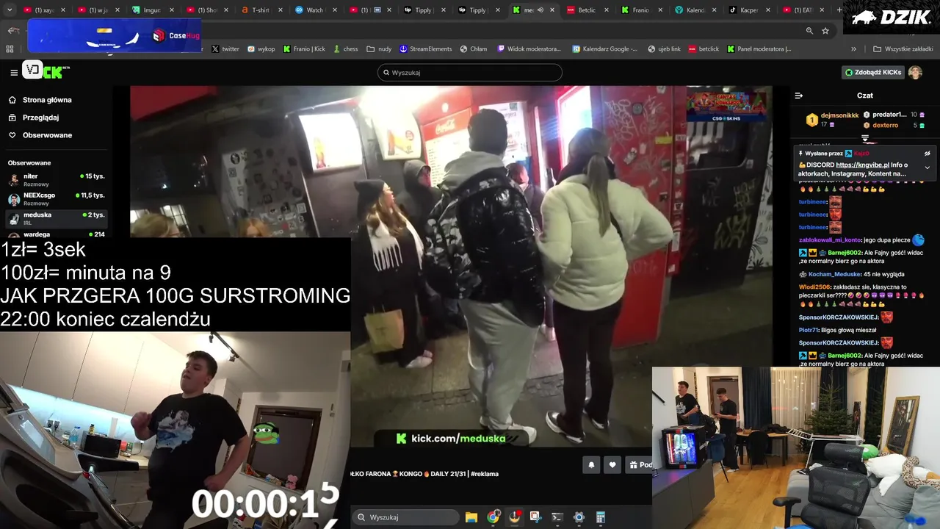Viewport: 940px width, 529px height.
Task: Switch to the Kacper browser tab
Action: (749, 10)
